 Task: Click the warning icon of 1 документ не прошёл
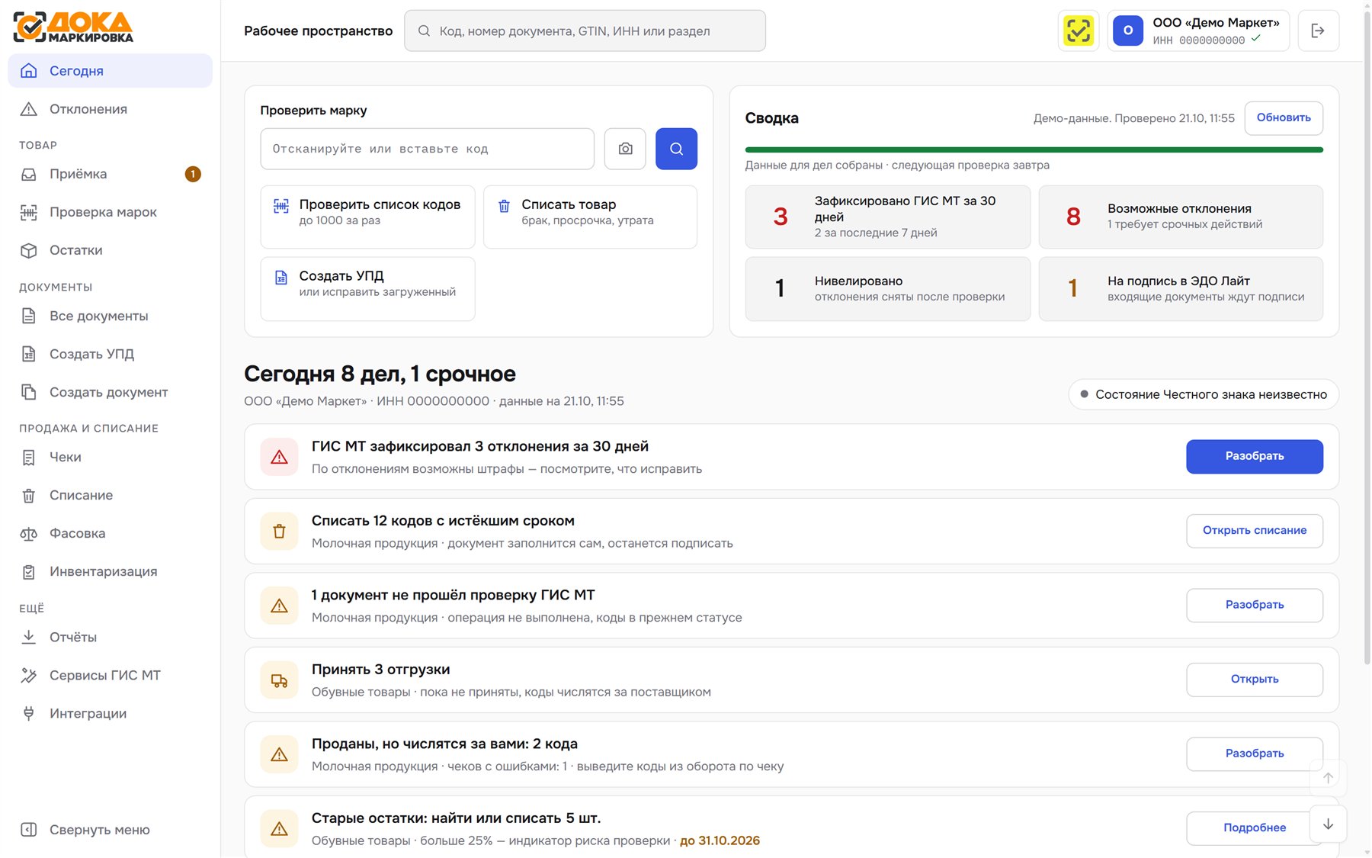coord(279,606)
